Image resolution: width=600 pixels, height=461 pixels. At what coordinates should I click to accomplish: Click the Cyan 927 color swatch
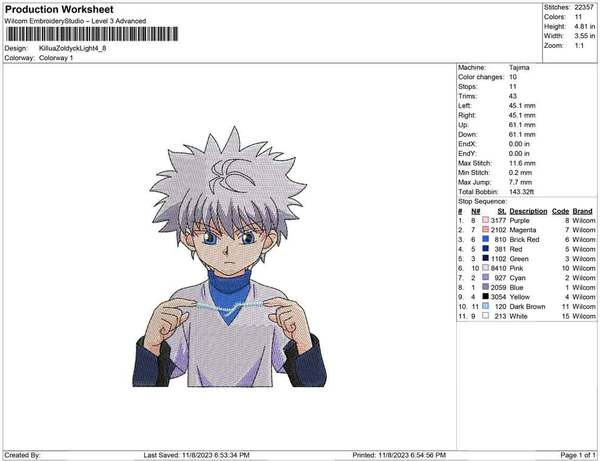click(485, 277)
